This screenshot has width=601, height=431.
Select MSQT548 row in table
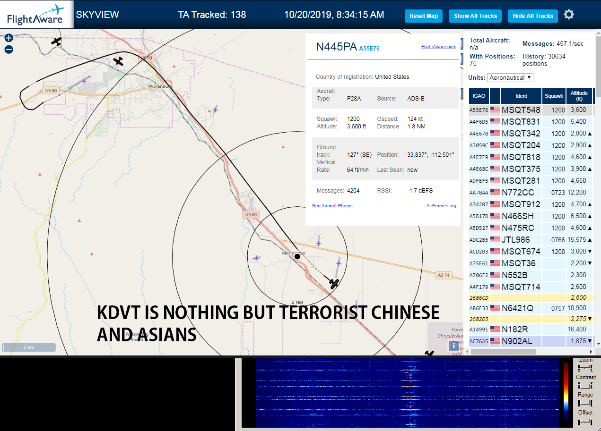[531, 110]
